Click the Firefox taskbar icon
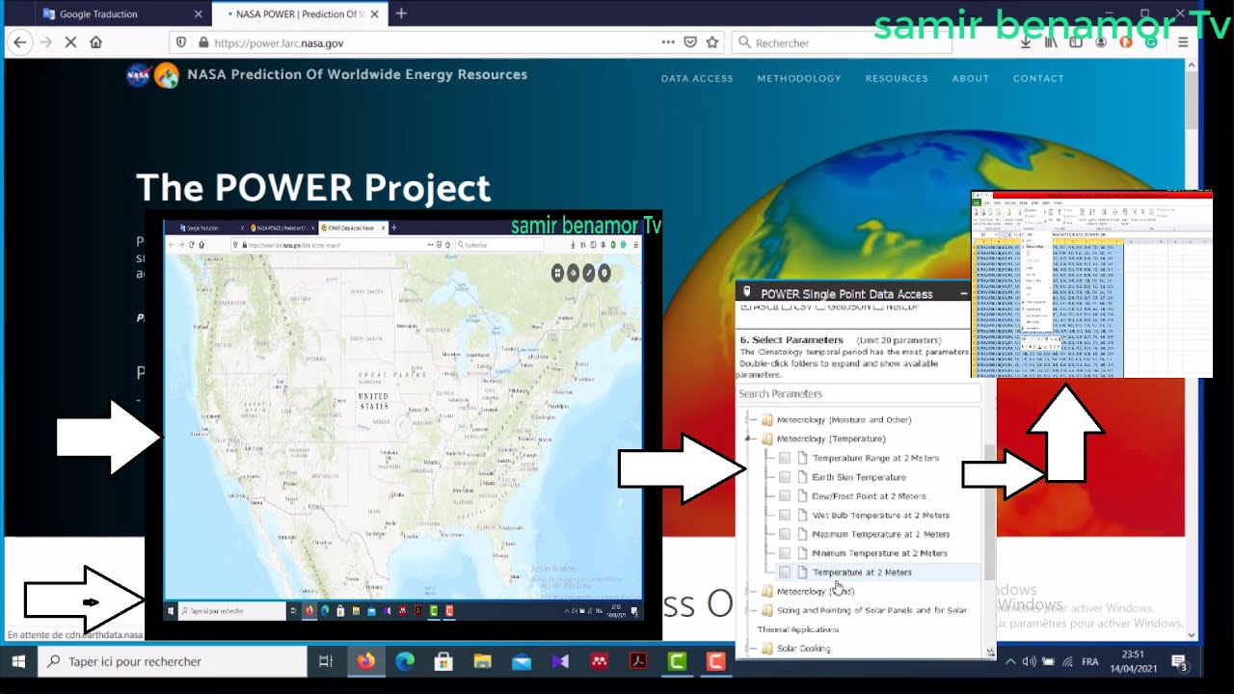Image resolution: width=1234 pixels, height=694 pixels. coord(365,661)
